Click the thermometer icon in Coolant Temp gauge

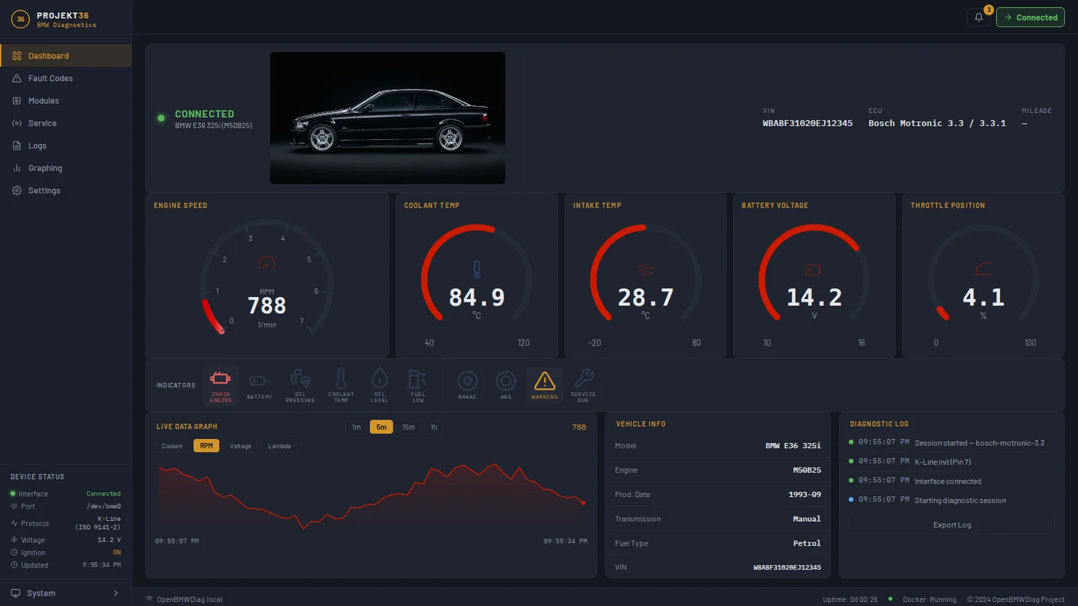click(x=477, y=269)
